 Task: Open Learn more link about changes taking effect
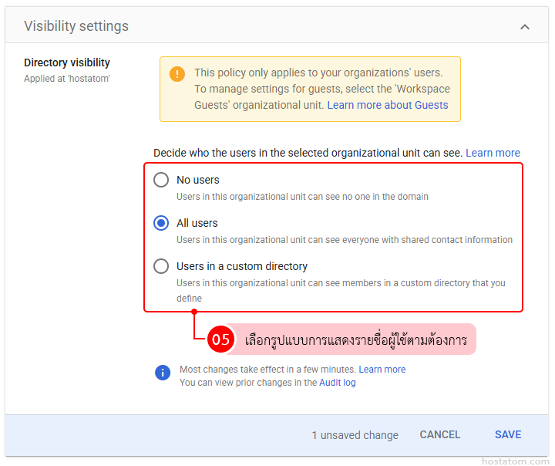coord(382,370)
